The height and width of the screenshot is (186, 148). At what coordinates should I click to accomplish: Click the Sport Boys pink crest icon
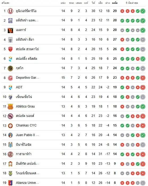pos(10,116)
